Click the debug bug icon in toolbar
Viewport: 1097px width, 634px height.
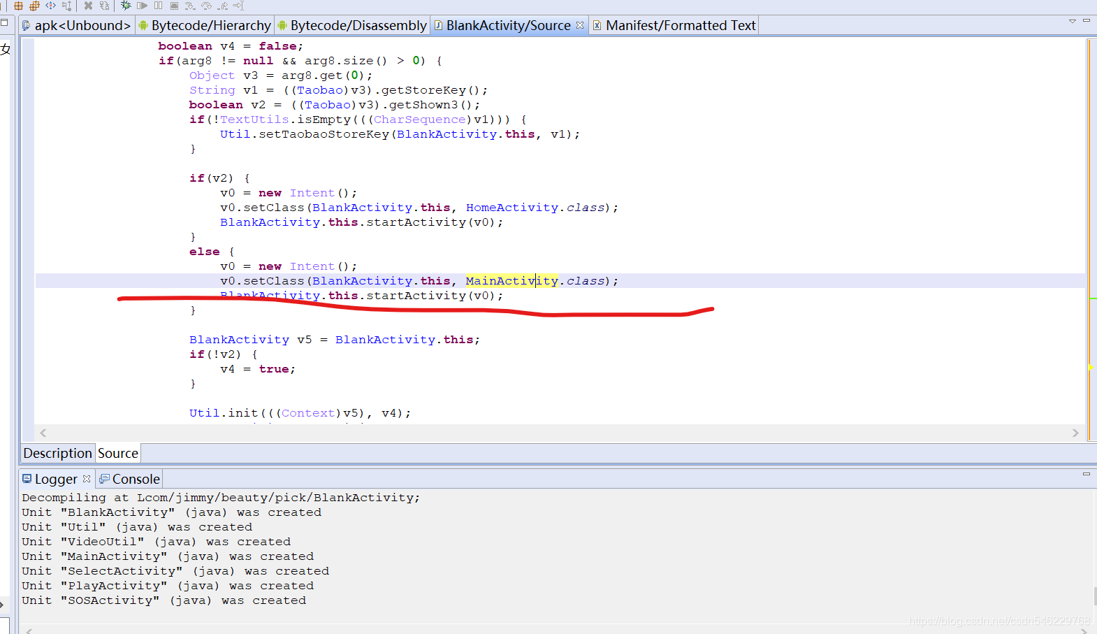point(126,5)
